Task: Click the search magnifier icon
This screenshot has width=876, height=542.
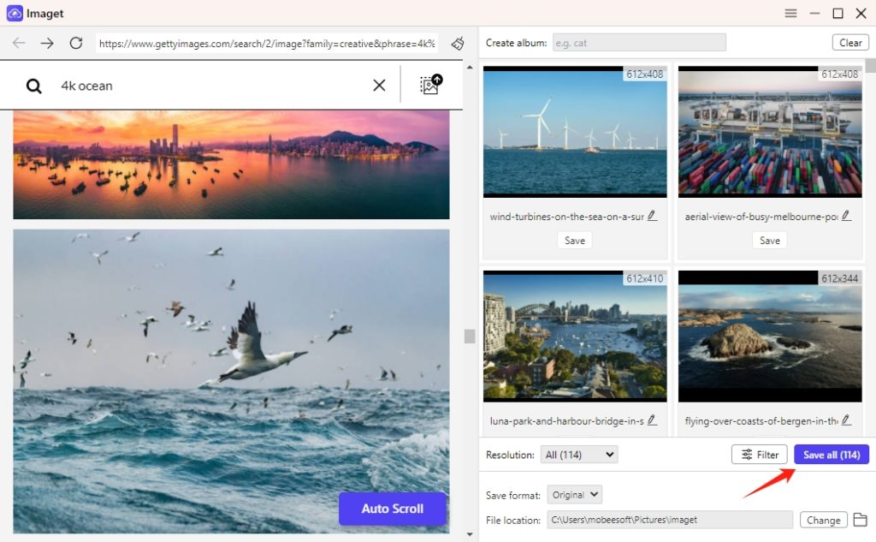Action: coord(32,86)
